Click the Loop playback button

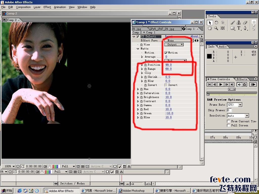coord(245,85)
